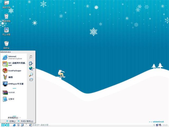
Task: Open SFC 桌酷网专用版.exe in start menu
Action: pos(13,64)
